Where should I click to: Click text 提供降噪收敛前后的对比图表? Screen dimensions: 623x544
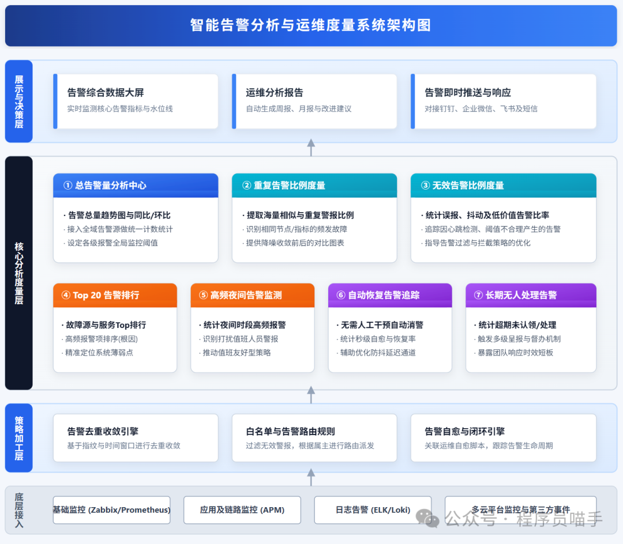point(295,243)
